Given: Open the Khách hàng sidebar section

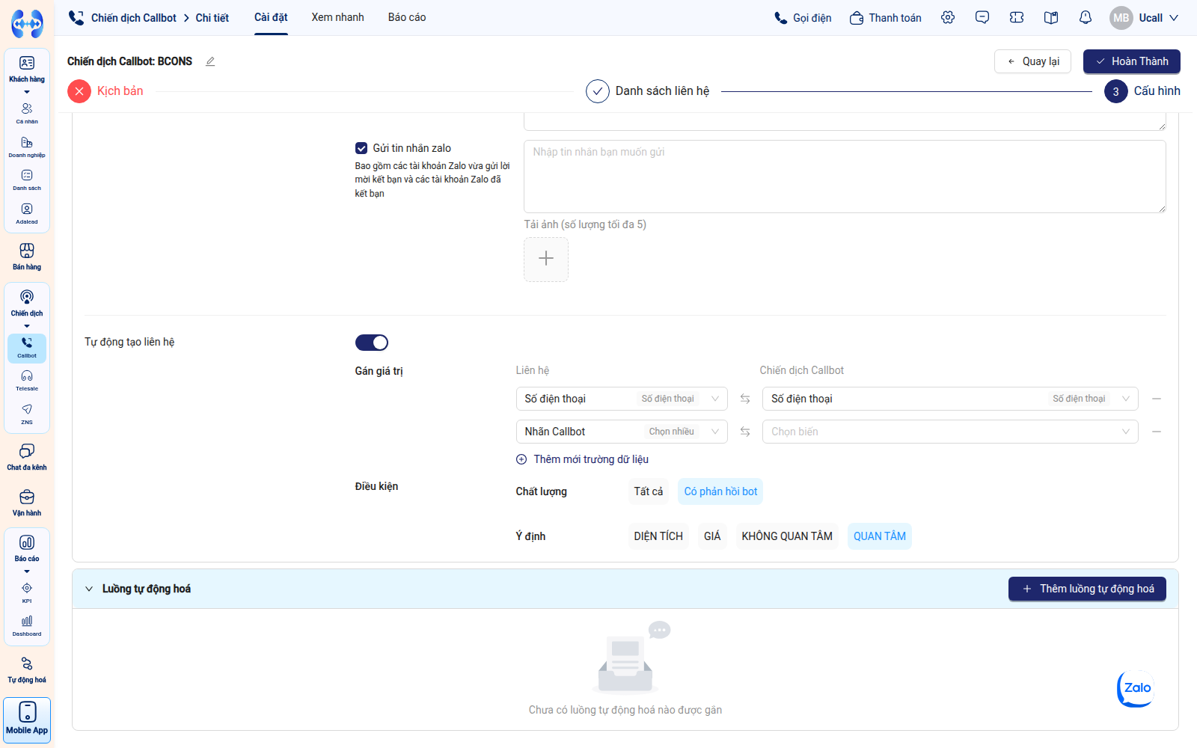Looking at the screenshot, I should [27, 70].
